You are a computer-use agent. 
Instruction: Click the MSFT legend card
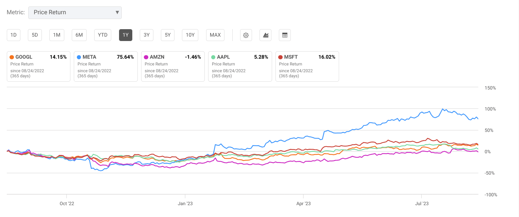307,66
